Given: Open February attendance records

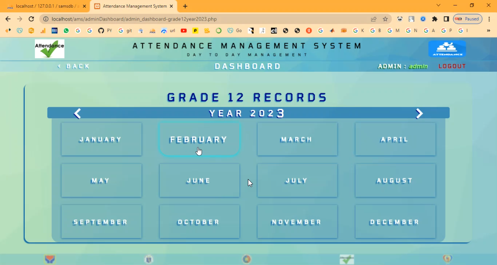Looking at the screenshot, I should point(199,139).
